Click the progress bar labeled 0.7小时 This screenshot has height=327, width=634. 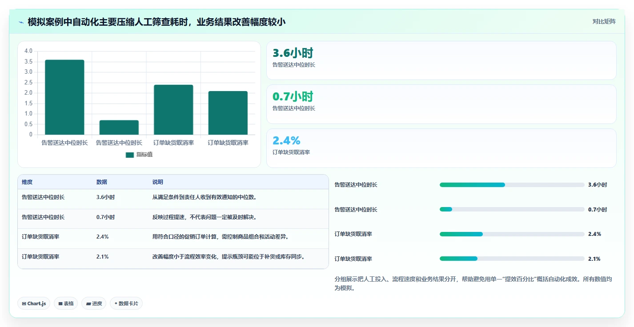[x=512, y=209]
